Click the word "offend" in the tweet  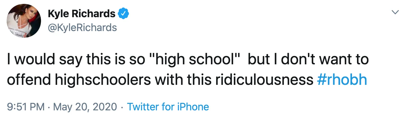[29, 80]
